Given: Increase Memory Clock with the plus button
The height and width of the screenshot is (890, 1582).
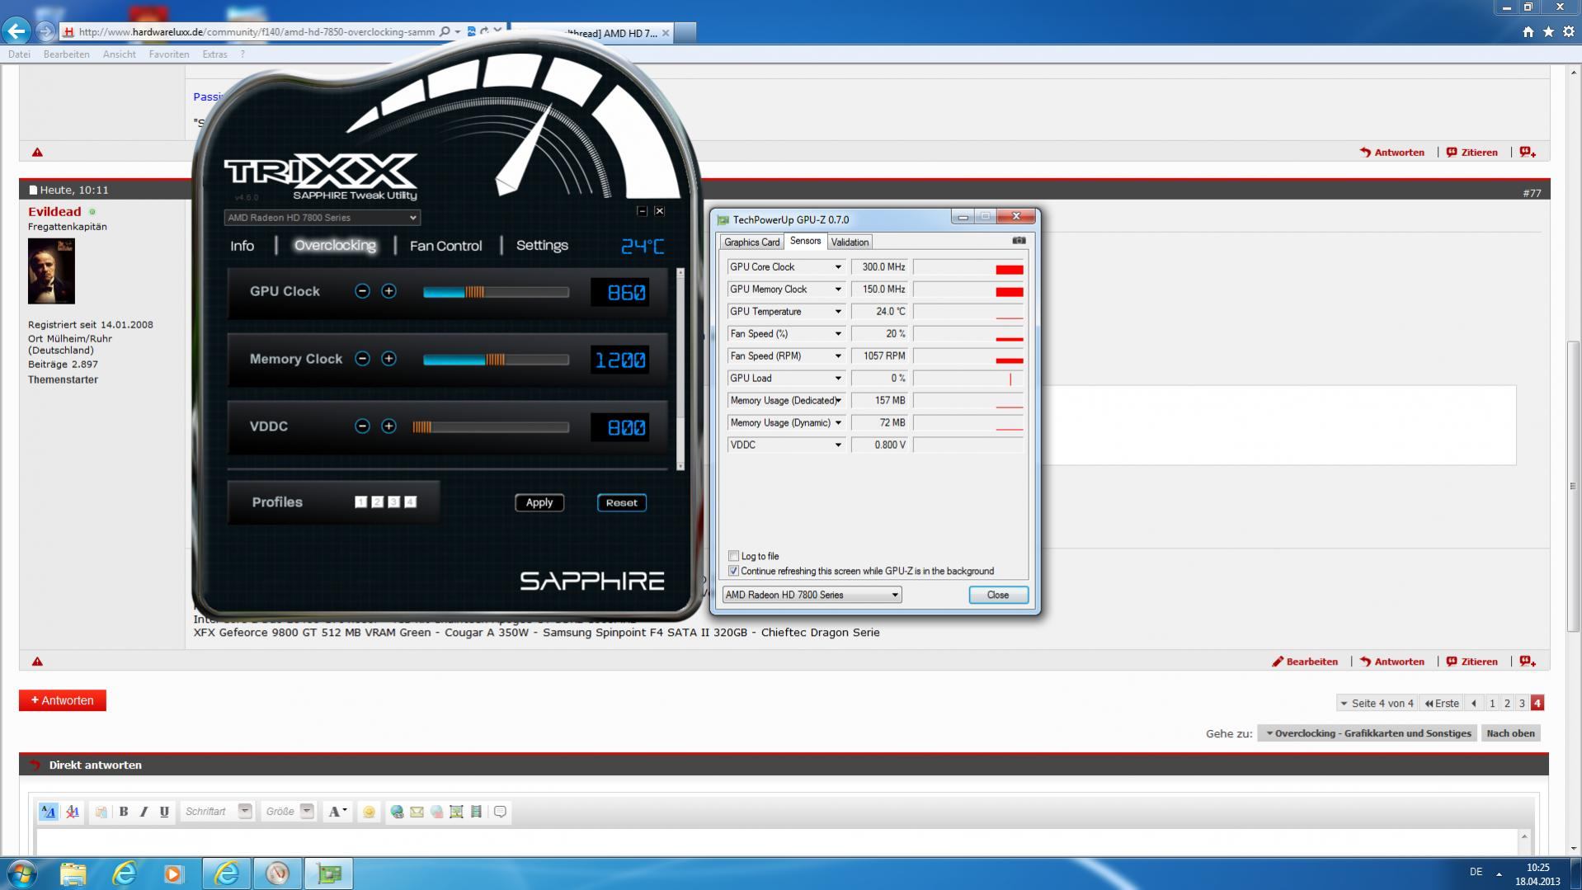Looking at the screenshot, I should coord(388,359).
